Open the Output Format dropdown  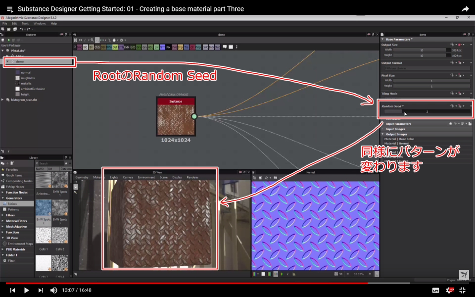(427, 68)
